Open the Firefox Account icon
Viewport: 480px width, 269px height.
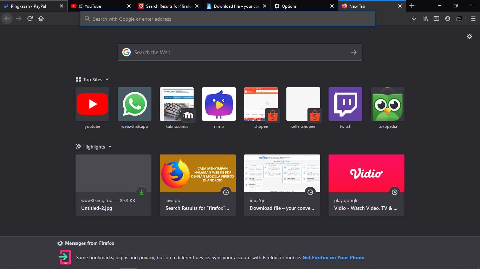click(x=448, y=19)
